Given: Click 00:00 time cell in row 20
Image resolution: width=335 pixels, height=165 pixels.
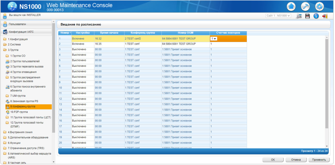Looking at the screenshot, I should tap(109, 143).
